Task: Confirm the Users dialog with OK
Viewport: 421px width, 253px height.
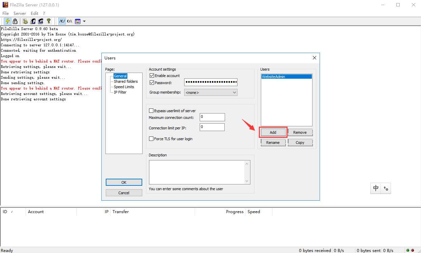Action: click(x=124, y=182)
